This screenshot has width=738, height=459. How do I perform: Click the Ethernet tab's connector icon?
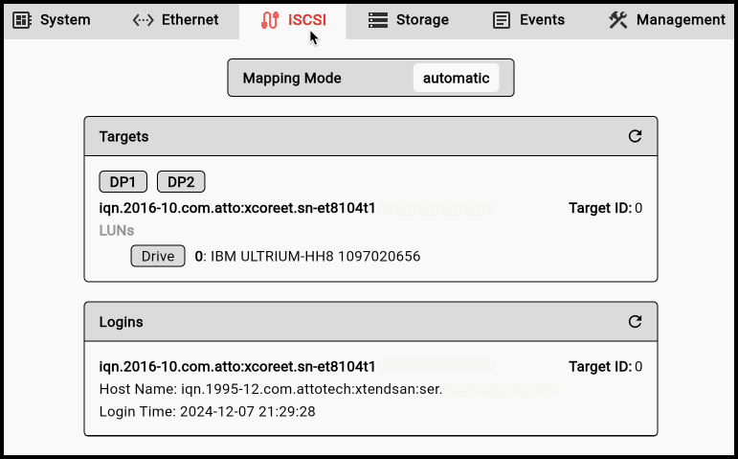click(144, 20)
